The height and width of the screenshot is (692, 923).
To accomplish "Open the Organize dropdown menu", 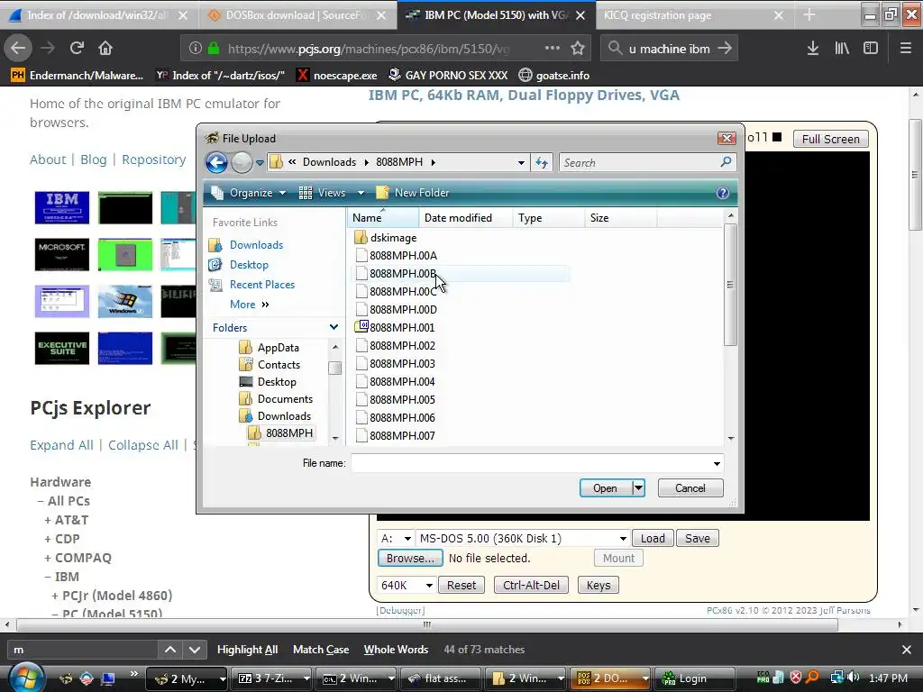I will click(x=249, y=193).
